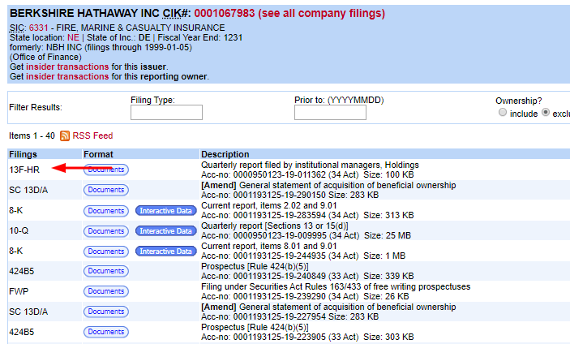The height and width of the screenshot is (344, 570).
Task: Click the 'Items 1 - 40' text
Action: click(32, 135)
